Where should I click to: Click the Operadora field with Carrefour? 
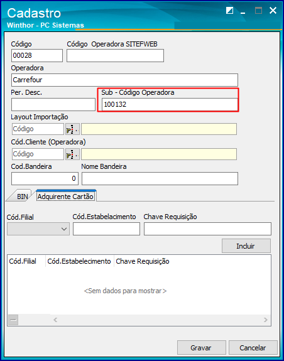tap(124, 80)
